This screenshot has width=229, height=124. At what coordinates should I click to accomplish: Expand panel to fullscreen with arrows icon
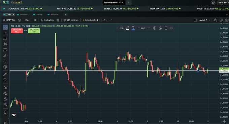227,14
